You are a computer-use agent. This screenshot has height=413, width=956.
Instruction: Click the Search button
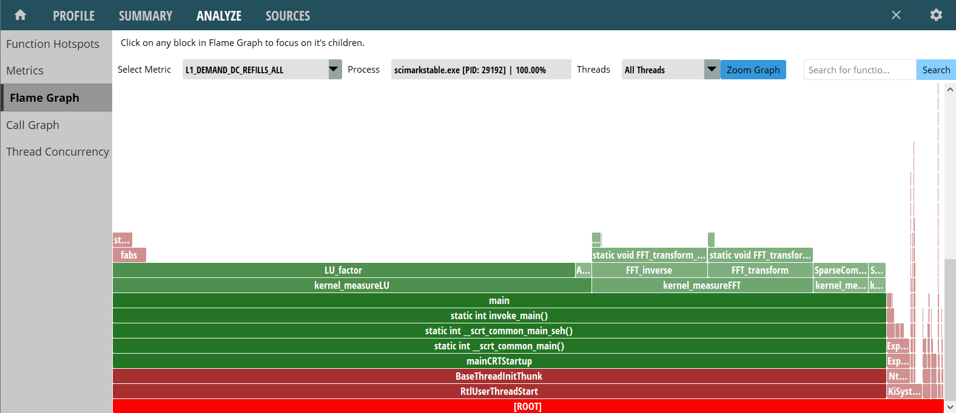935,70
